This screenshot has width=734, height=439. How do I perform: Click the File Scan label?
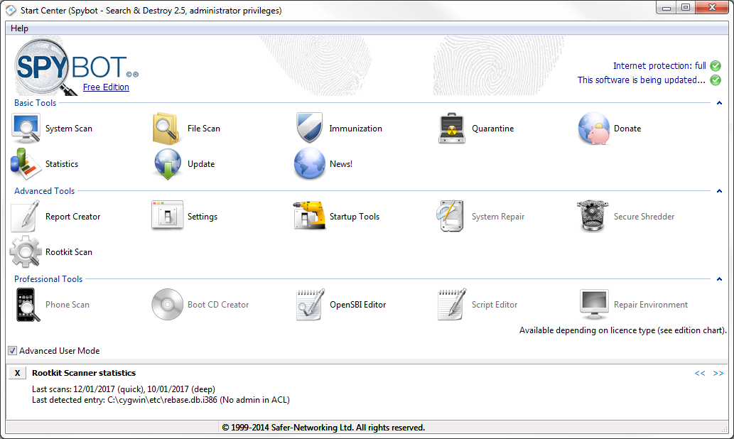coord(204,129)
